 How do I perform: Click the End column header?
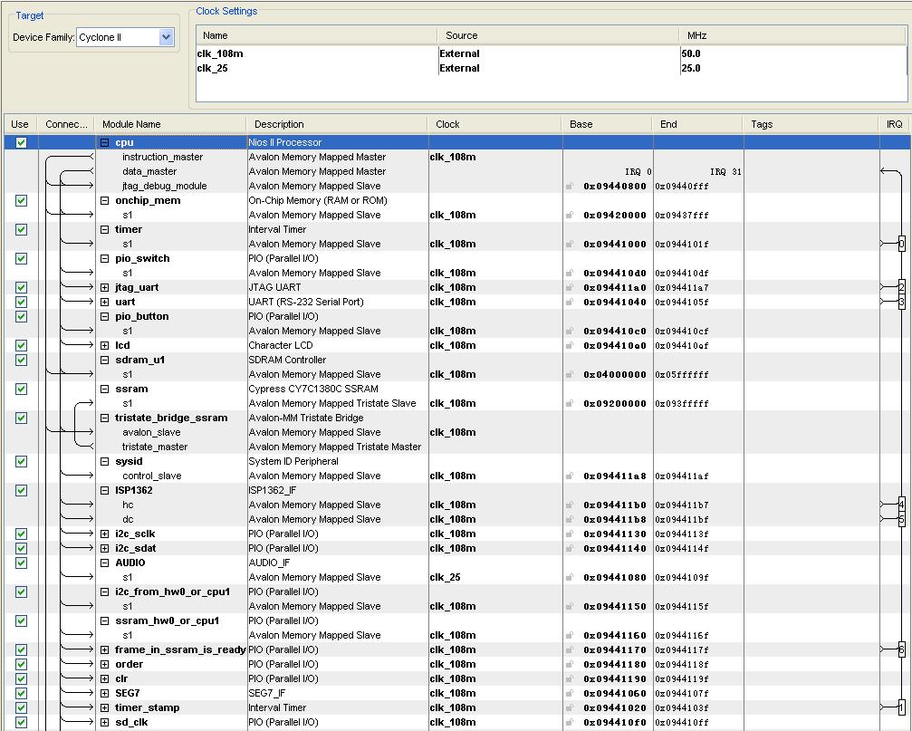pyautogui.click(x=698, y=124)
